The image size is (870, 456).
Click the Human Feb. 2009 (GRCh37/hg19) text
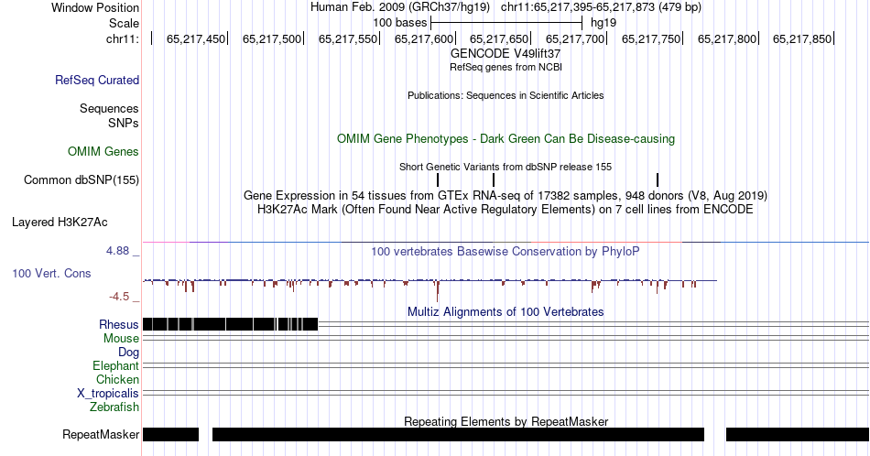coord(400,7)
